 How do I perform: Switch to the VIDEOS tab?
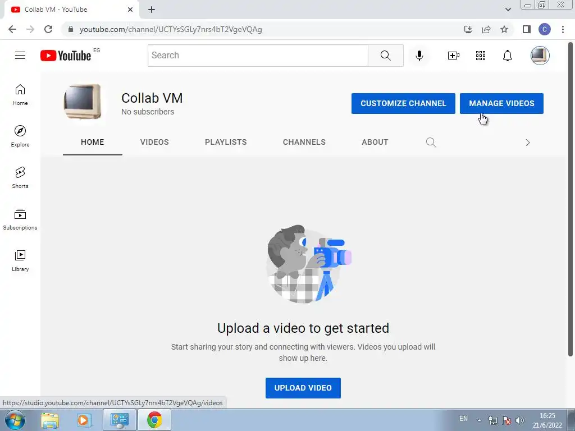click(154, 142)
